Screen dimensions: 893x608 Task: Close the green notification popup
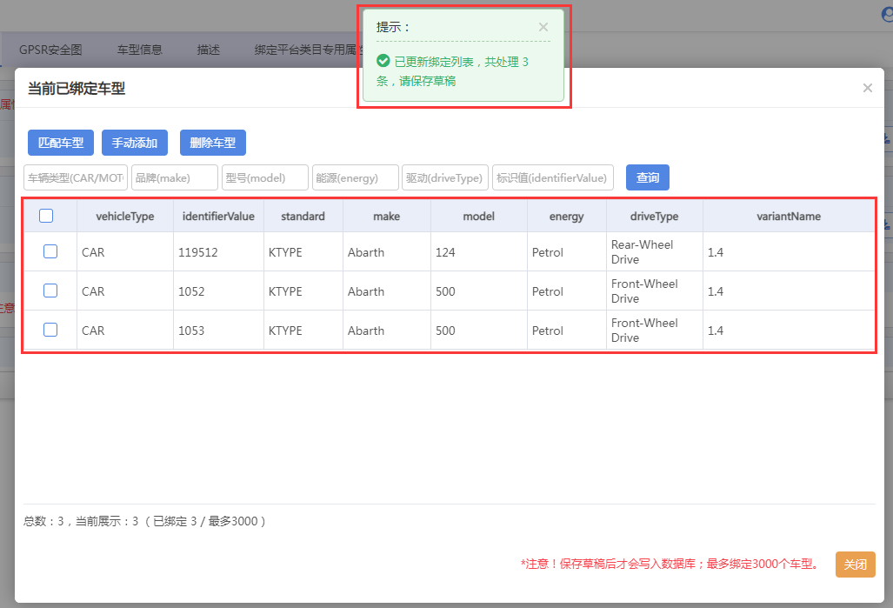[x=543, y=27]
